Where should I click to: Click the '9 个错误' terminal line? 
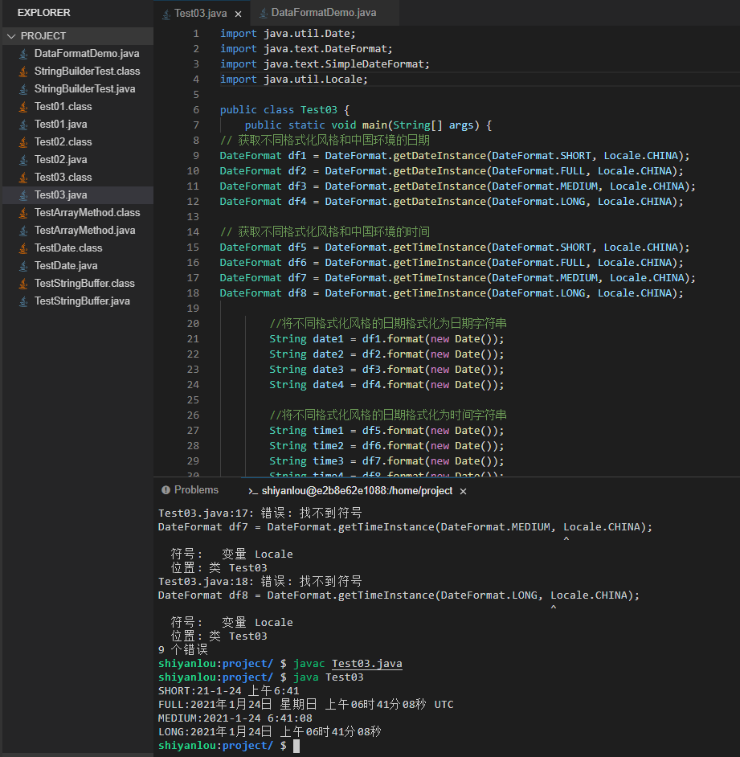pyautogui.click(x=183, y=650)
